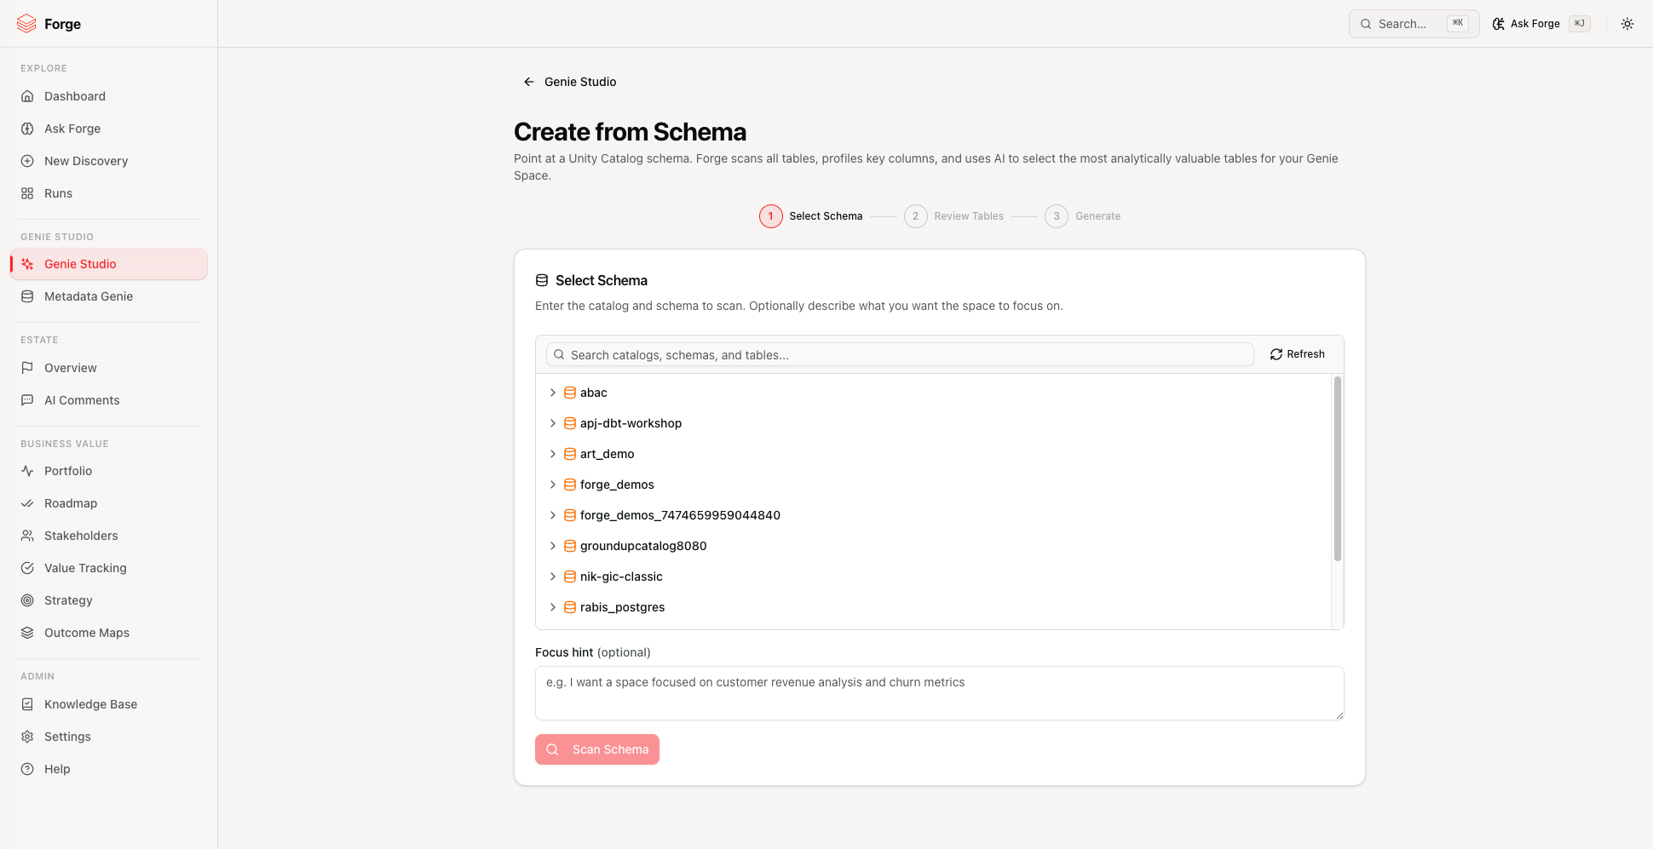
Task: Open Dashboard via its home icon
Action: coord(27,96)
